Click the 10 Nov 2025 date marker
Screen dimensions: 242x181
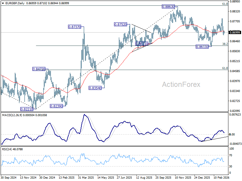pos(183,177)
